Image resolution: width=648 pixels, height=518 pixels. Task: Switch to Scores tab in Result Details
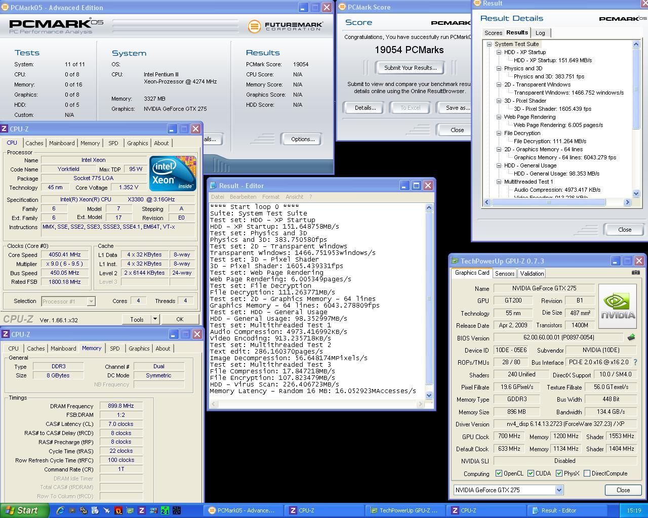[493, 33]
